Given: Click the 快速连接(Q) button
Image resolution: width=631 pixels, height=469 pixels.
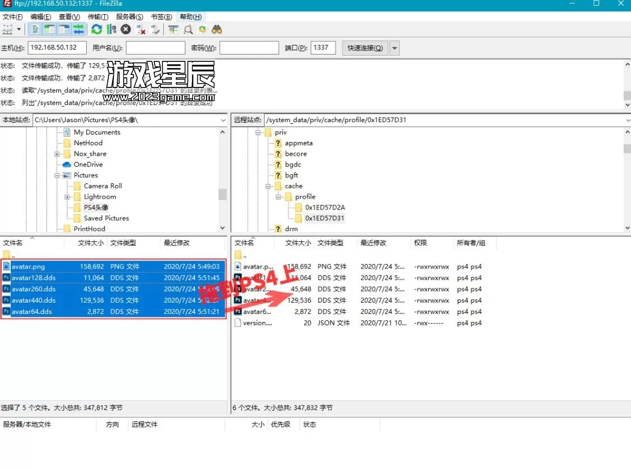Looking at the screenshot, I should [x=365, y=48].
